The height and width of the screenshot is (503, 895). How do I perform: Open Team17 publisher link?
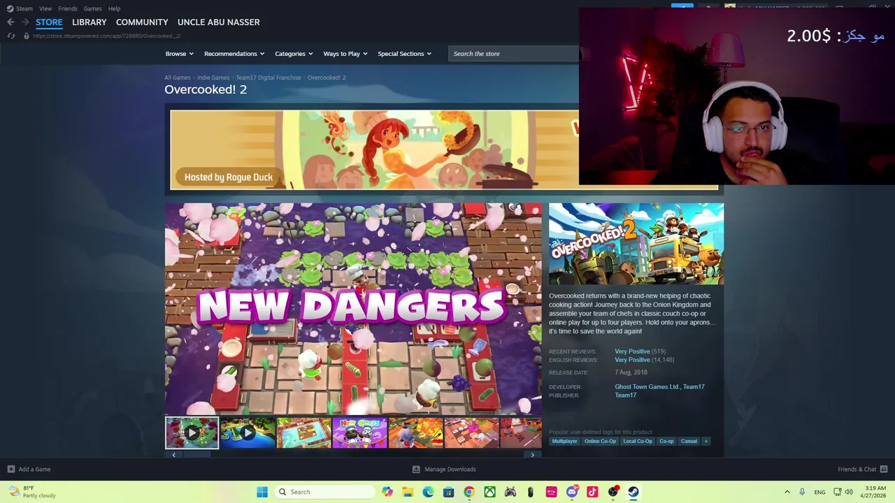pyautogui.click(x=625, y=395)
